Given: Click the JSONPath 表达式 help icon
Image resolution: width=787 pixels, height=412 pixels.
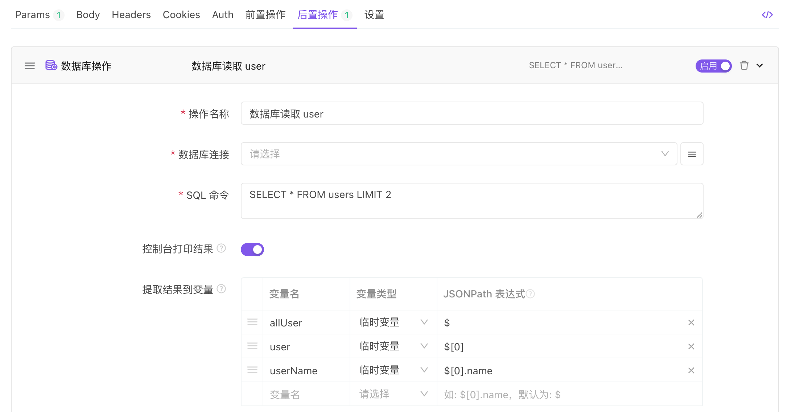Looking at the screenshot, I should click(530, 294).
